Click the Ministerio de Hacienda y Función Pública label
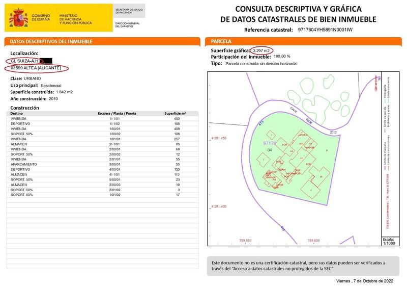 [x=75, y=19]
